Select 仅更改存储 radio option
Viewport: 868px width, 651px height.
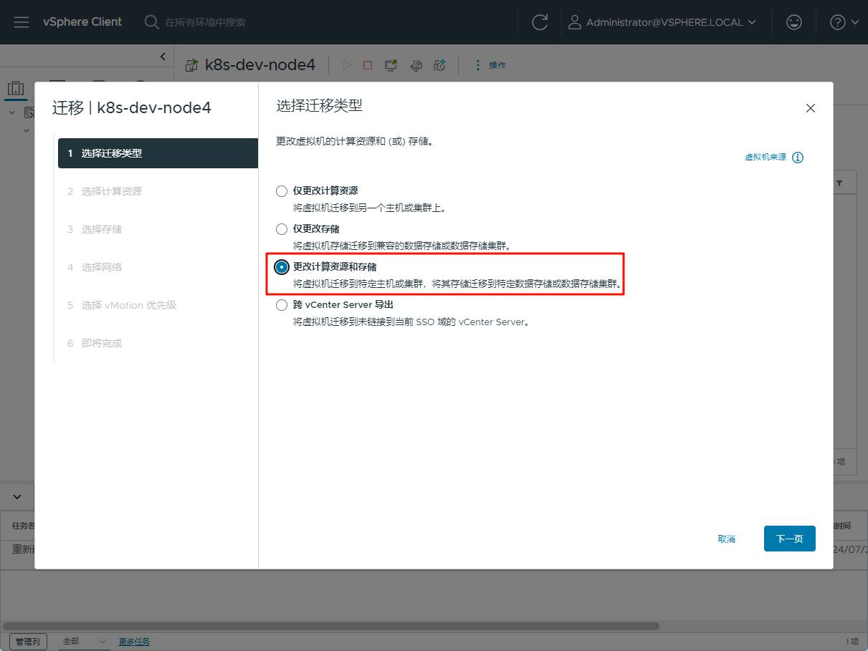(282, 229)
